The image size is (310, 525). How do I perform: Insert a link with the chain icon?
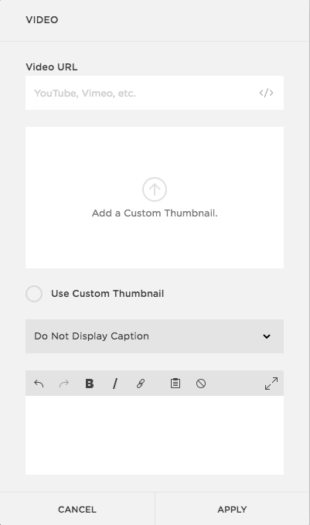pos(141,384)
